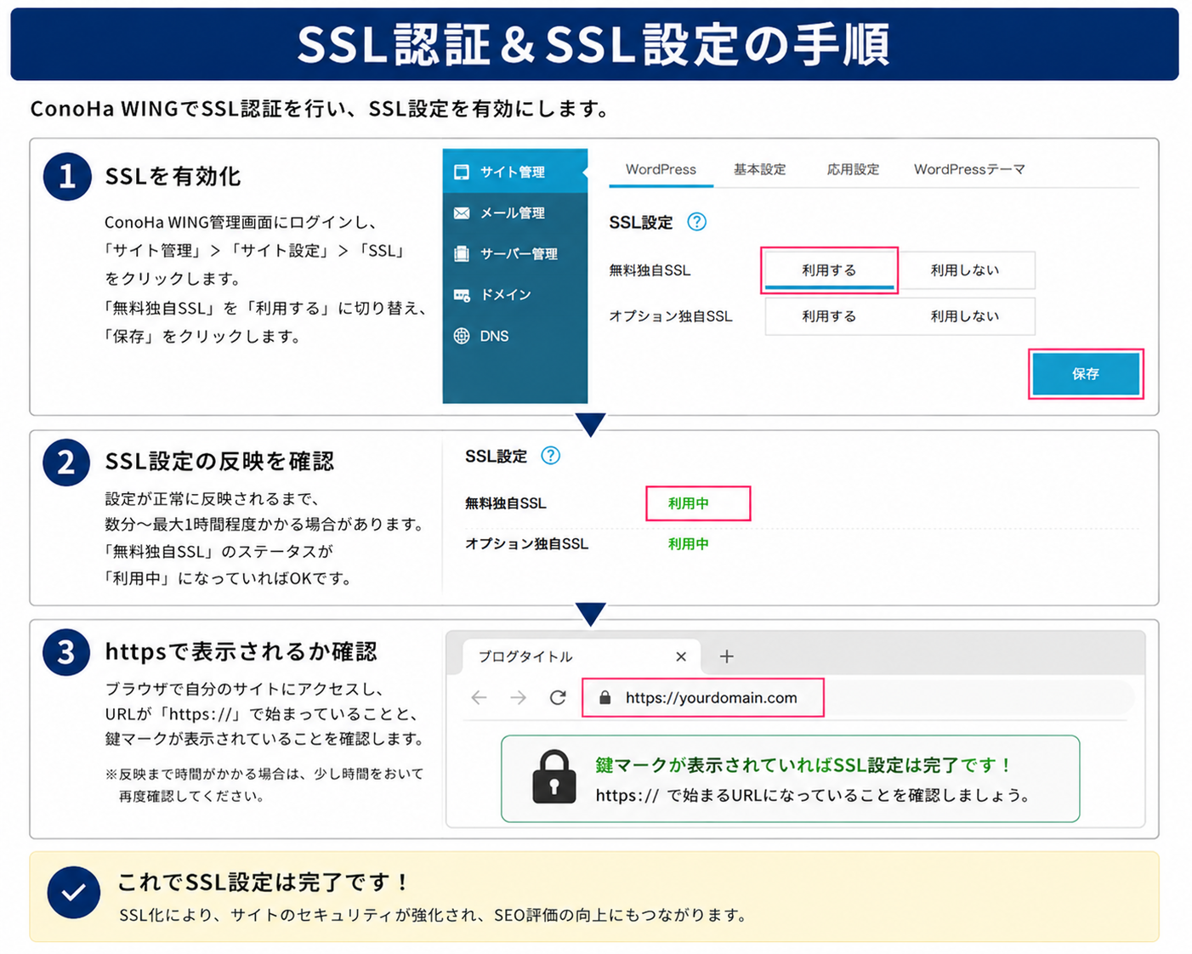Click the large padlock icon in green box
The width and height of the screenshot is (1192, 954).
click(553, 777)
